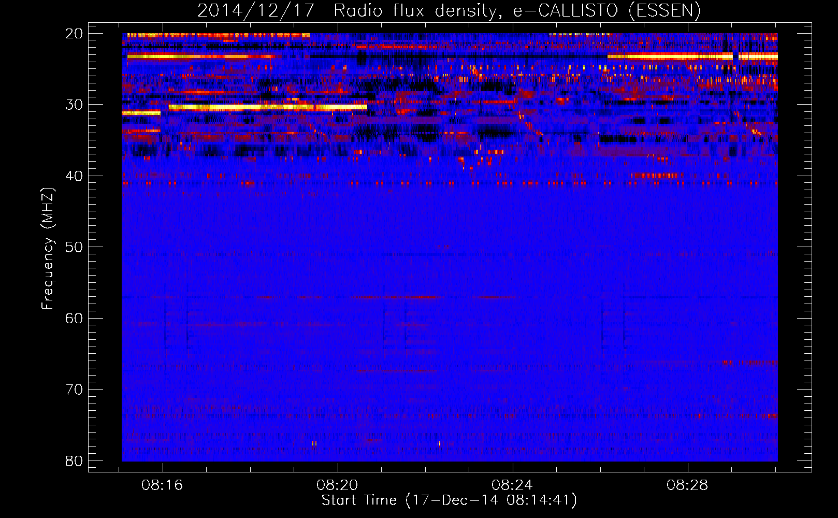Click the 'Frequency (MHZ)' axis label
This screenshot has width=838, height=518.
(x=48, y=248)
